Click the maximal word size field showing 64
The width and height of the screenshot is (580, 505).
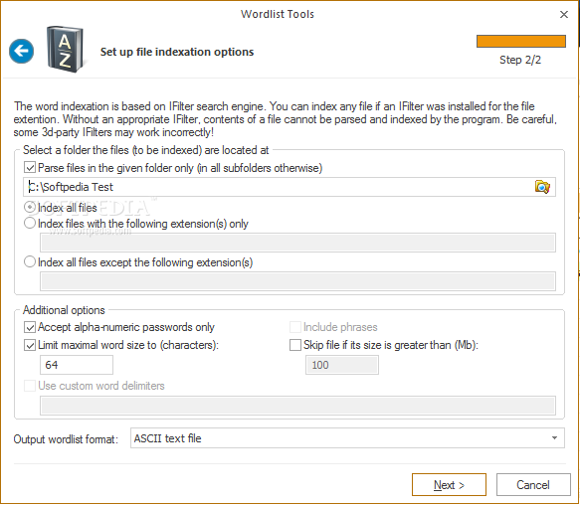point(77,365)
